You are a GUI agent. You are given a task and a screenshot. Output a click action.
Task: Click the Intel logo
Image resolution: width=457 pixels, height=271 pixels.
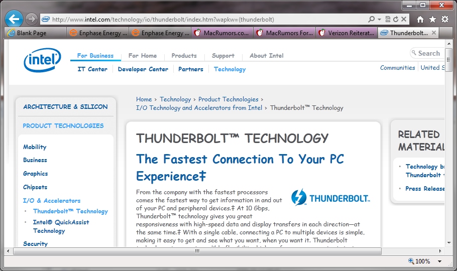pyautogui.click(x=43, y=60)
